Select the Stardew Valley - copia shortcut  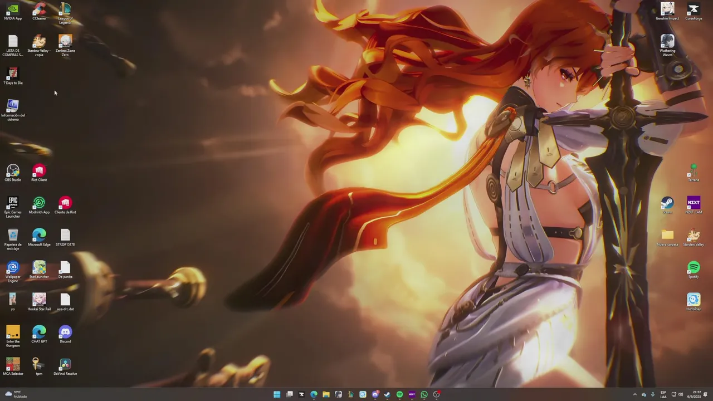[39, 46]
